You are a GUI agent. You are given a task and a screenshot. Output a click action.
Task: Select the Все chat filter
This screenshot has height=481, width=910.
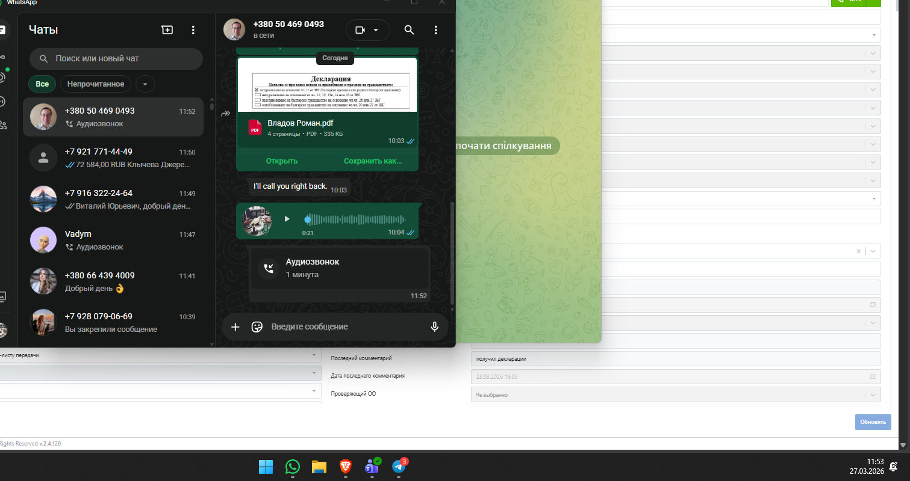(x=42, y=84)
